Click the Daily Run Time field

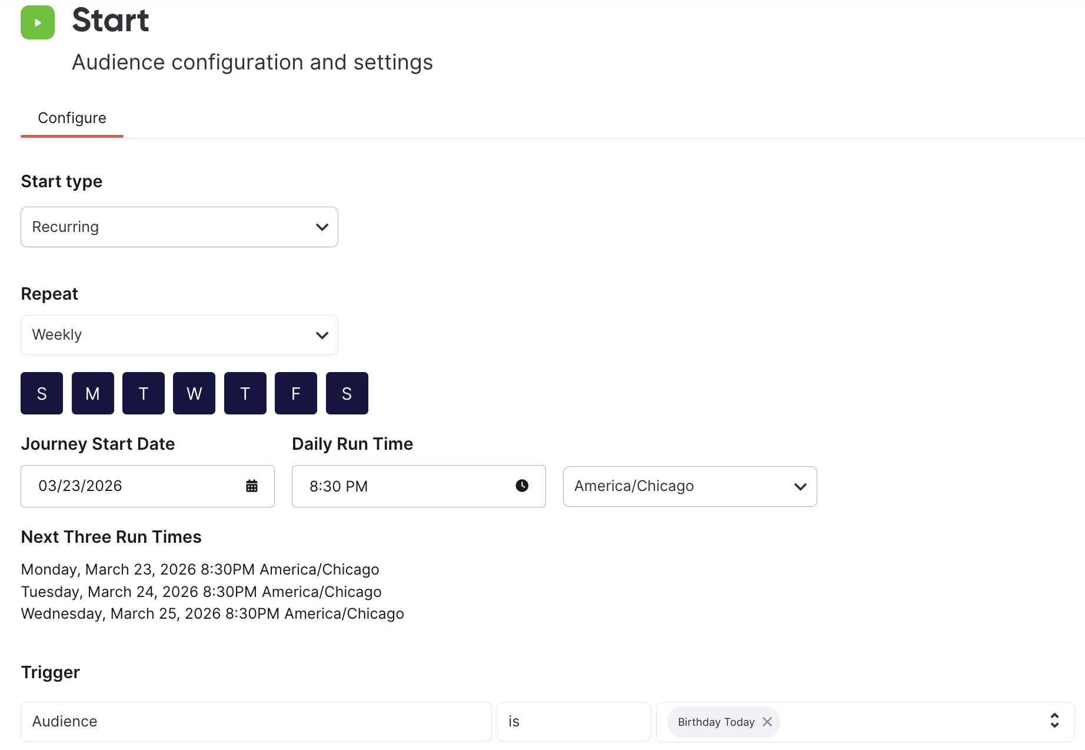[419, 486]
